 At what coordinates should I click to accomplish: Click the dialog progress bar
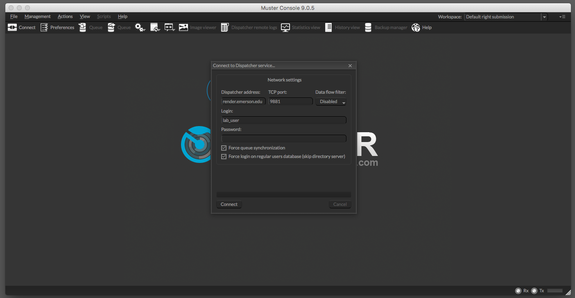[284, 194]
